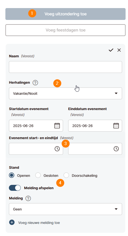This screenshot has height=236, width=128.
Task: Click the Voeg nieuwe melding toe link
Action: tap(39, 223)
